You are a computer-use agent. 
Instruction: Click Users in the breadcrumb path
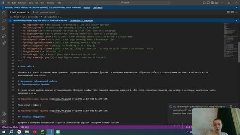coord(16,17)
